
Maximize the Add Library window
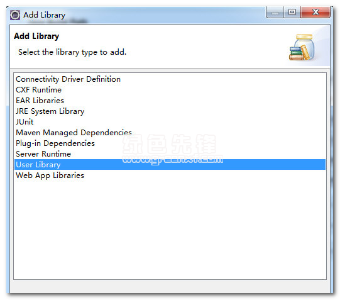[x=292, y=12]
